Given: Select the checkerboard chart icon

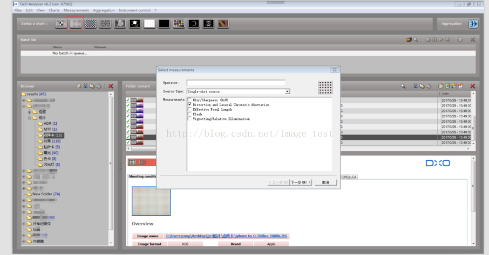Looking at the screenshot, I should coord(91,24).
